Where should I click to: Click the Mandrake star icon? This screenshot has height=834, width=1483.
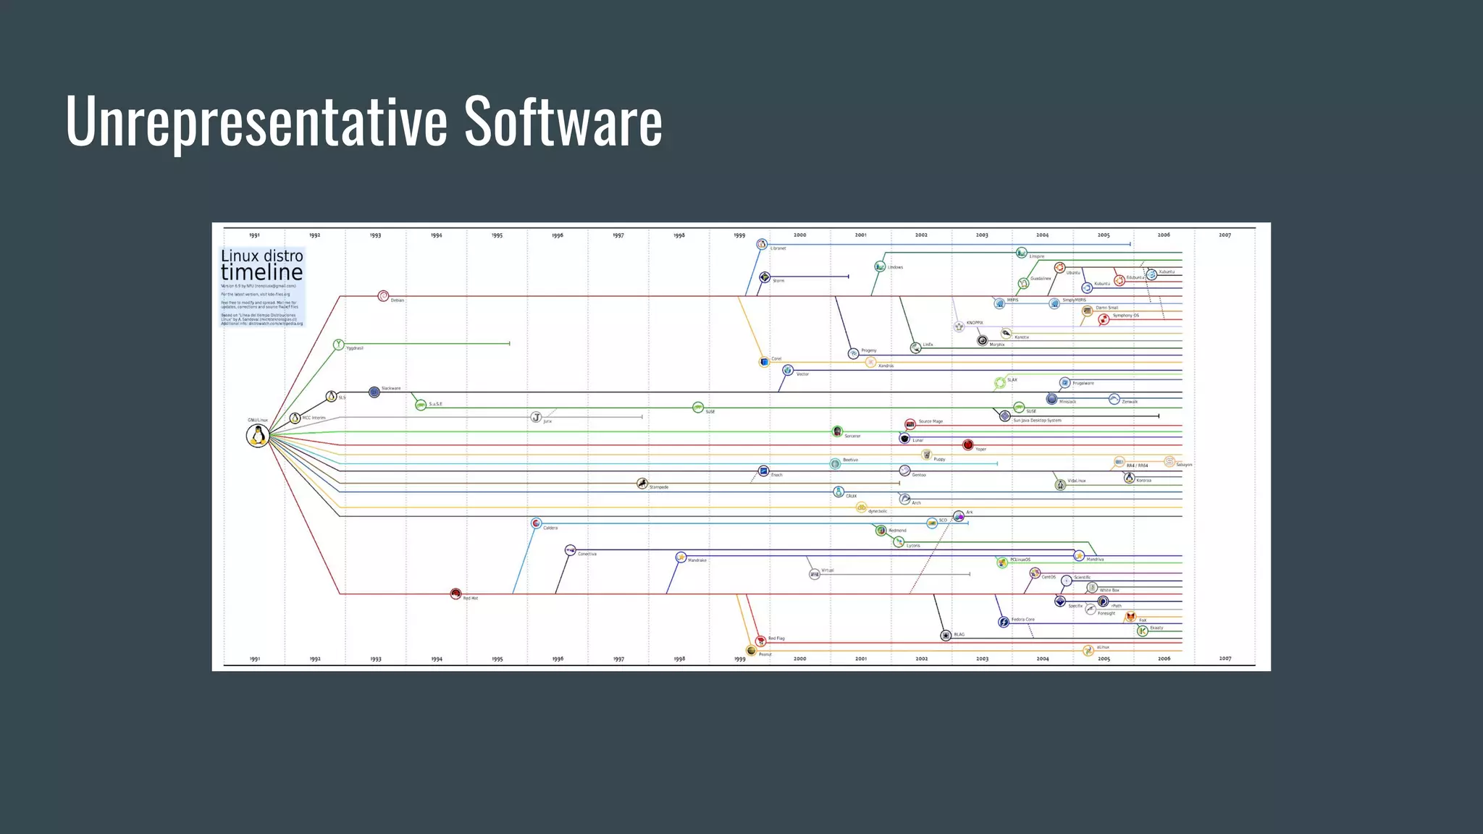coord(681,557)
